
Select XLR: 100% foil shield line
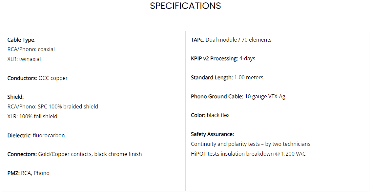[32, 116]
